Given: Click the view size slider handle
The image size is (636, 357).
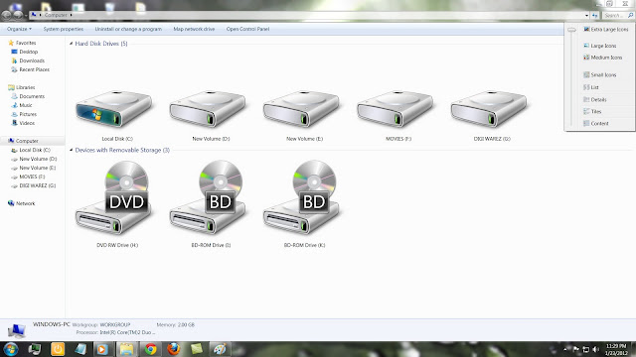Looking at the screenshot, I should click(x=571, y=30).
